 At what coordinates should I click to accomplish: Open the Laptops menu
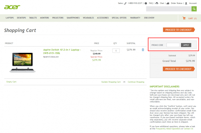(10, 18)
